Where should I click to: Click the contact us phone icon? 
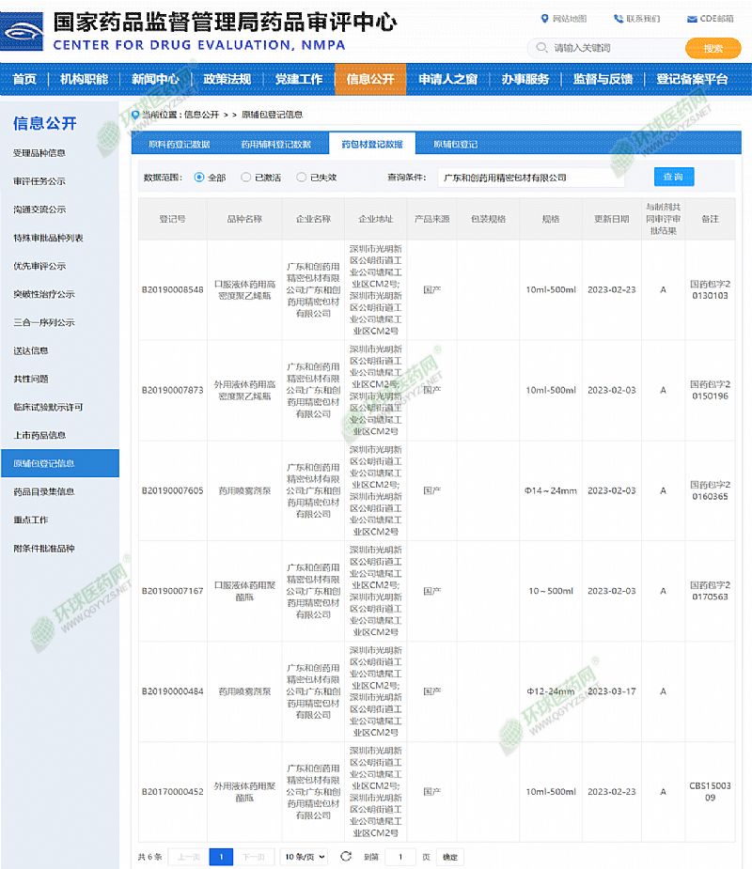coord(618,19)
